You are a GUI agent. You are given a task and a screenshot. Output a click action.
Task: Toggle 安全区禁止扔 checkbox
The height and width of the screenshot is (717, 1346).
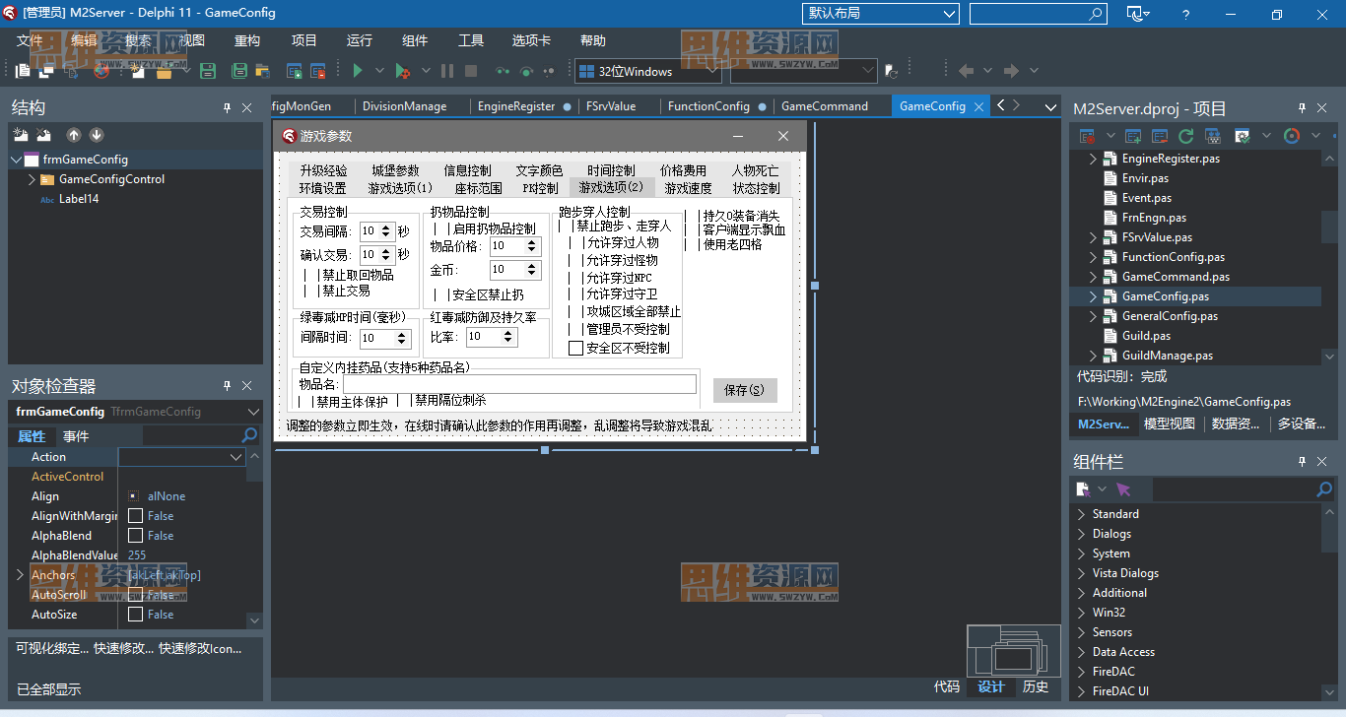click(441, 294)
